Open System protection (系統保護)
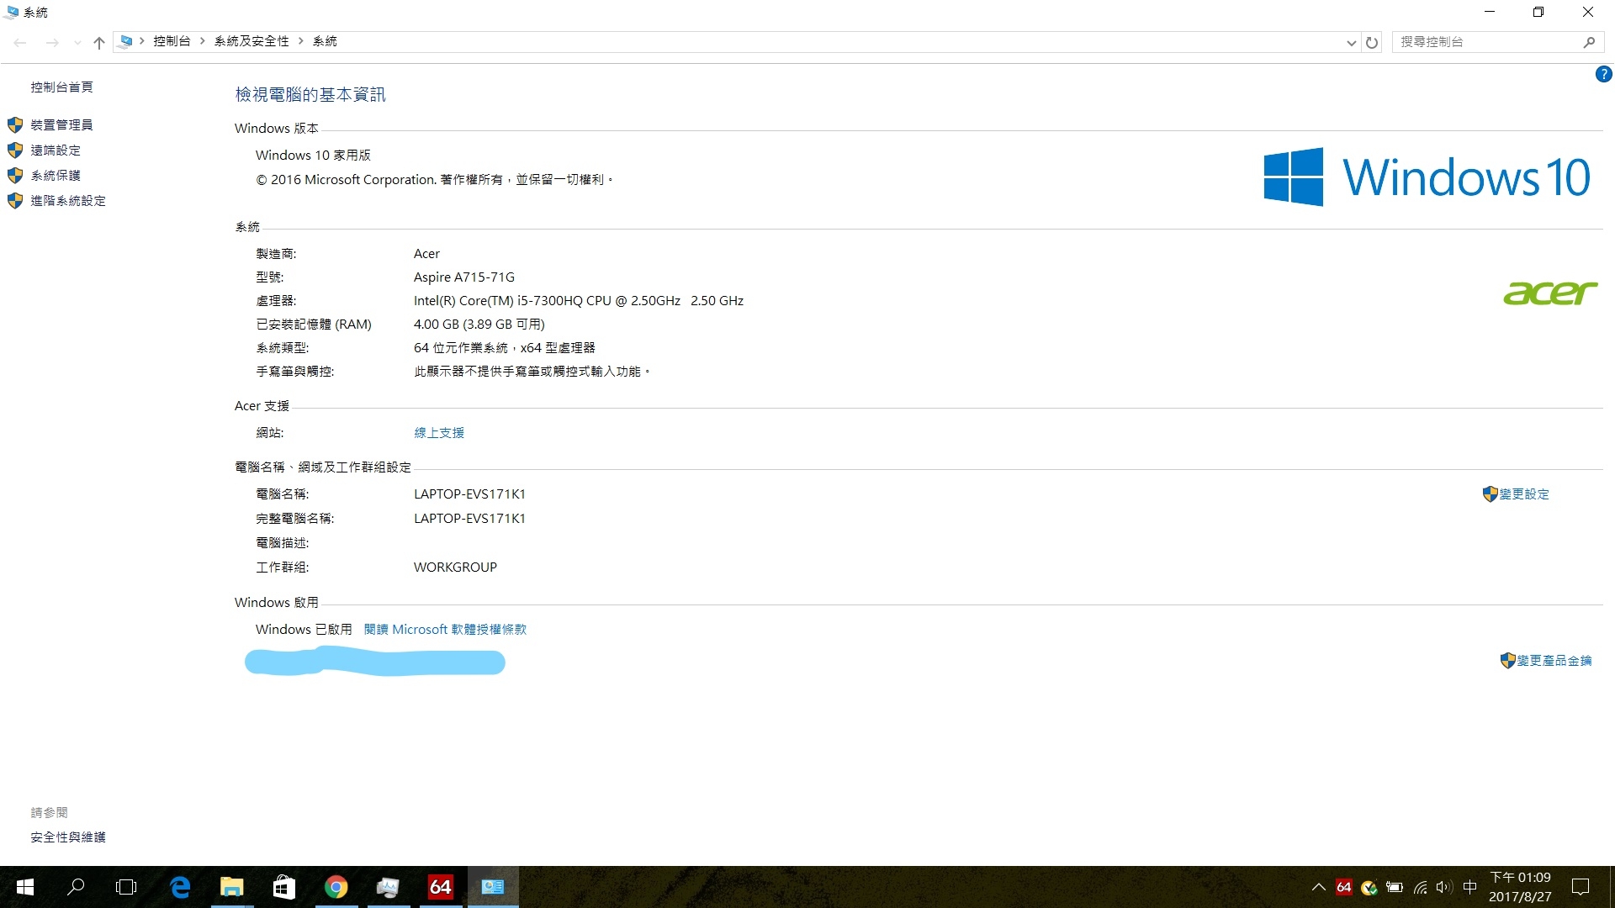 point(56,176)
